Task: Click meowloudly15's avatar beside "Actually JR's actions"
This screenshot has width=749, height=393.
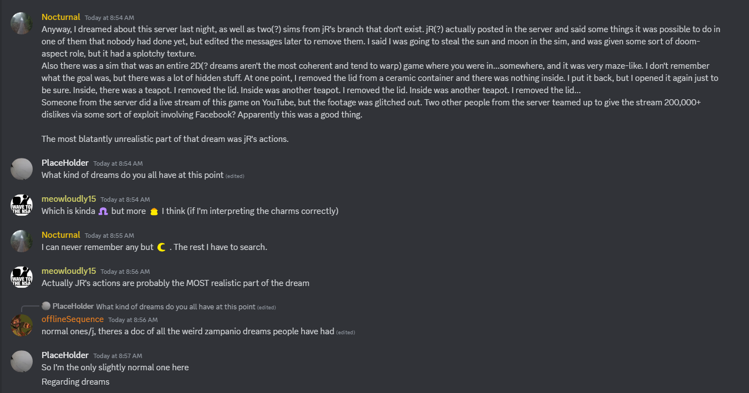Action: (22, 277)
